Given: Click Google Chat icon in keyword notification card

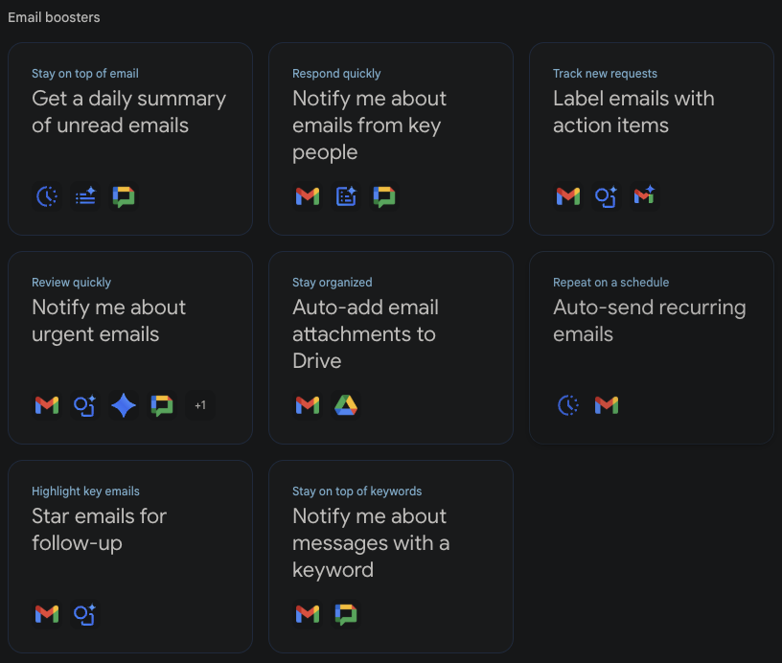Looking at the screenshot, I should point(346,614).
